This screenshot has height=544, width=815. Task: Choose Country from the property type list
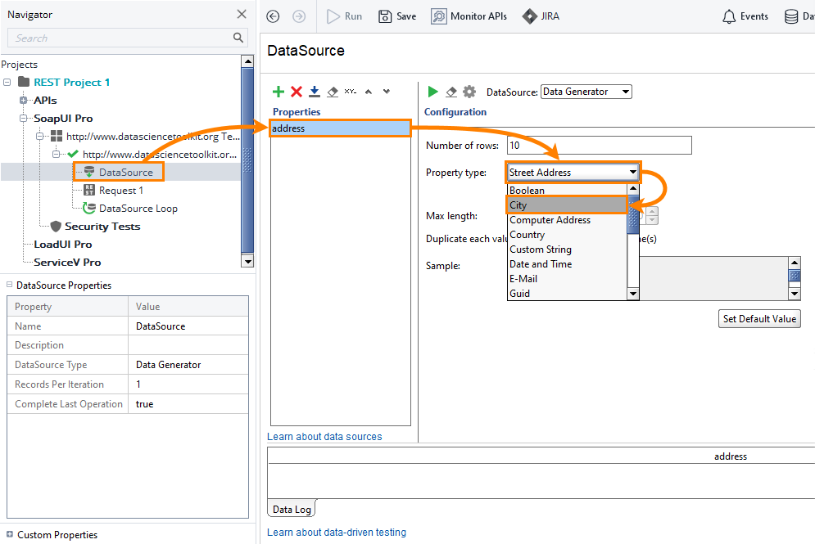(x=568, y=235)
